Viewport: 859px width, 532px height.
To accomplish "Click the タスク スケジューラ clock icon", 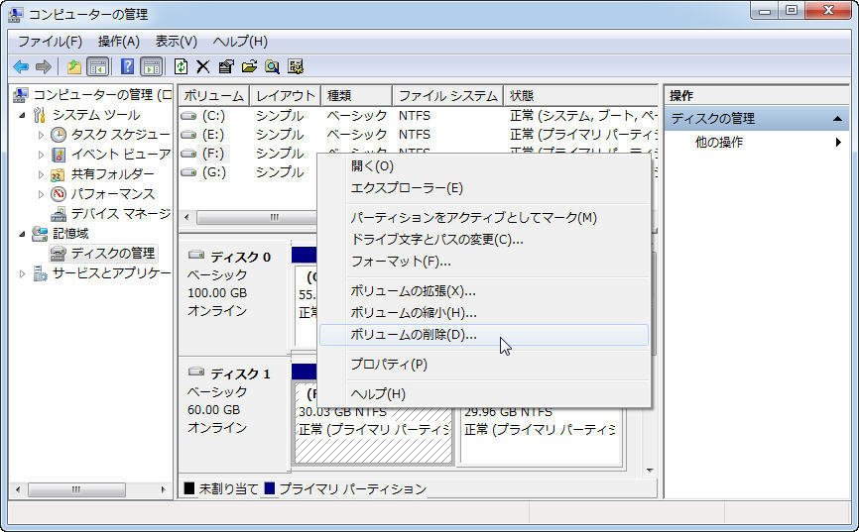I will point(59,135).
